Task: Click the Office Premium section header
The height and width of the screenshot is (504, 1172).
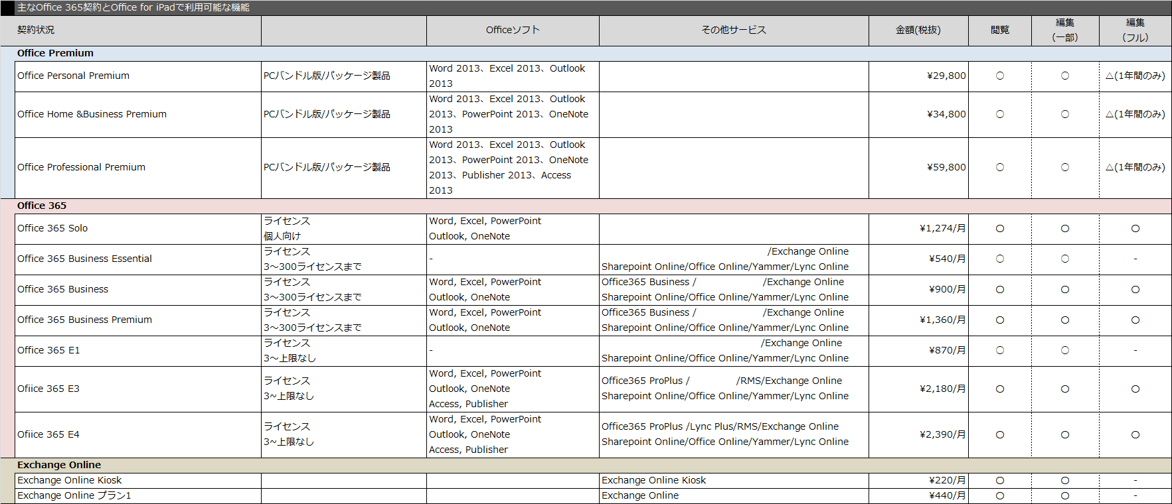Action: point(586,54)
